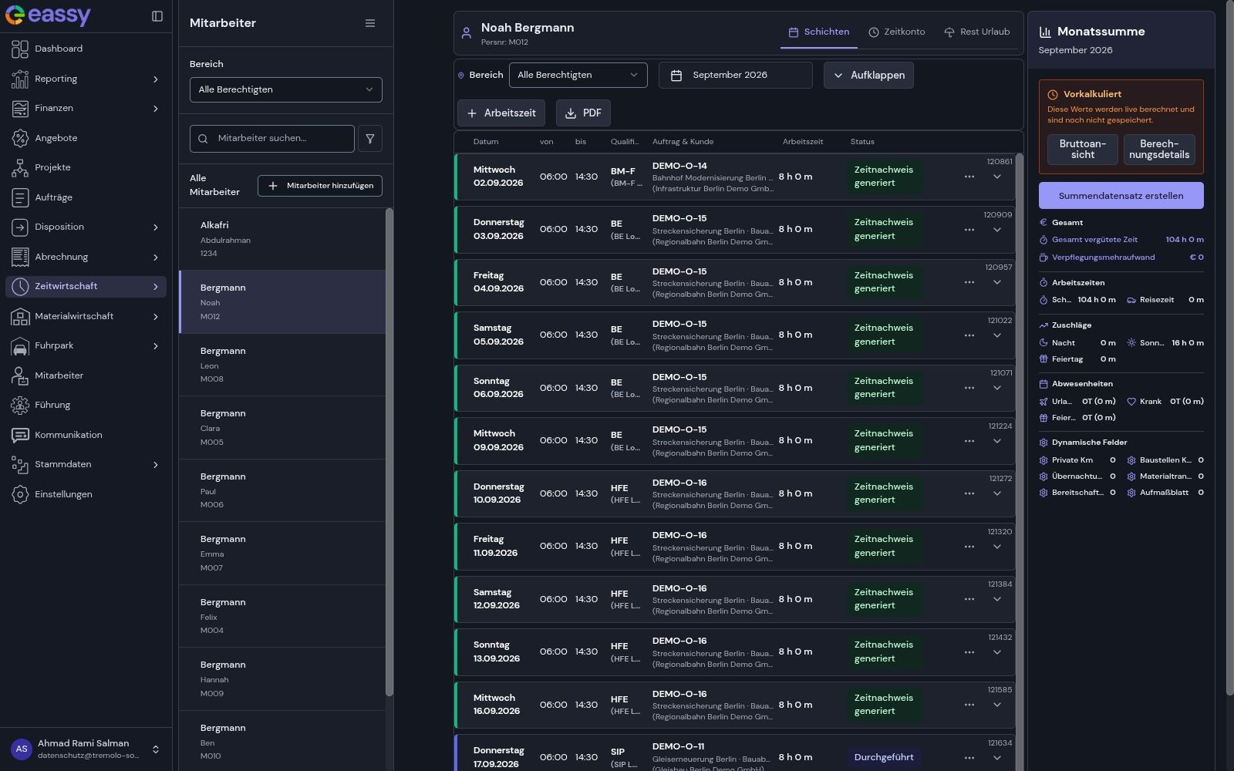Click Mitarbeiter hinzufügen button

320,186
